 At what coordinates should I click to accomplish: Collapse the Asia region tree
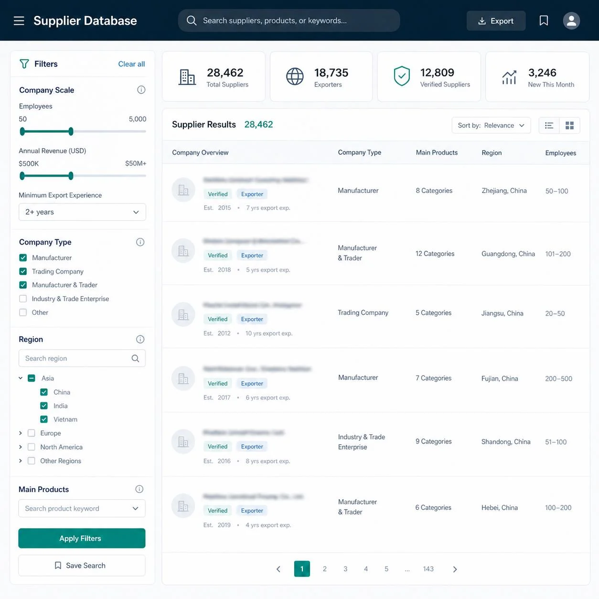[21, 378]
